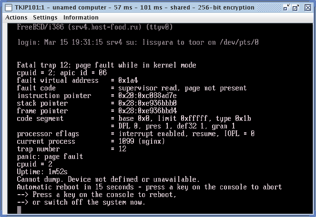Click the 'Automatic reboot in 15 seconds' line
The image size is (316, 217).
(x=149, y=187)
